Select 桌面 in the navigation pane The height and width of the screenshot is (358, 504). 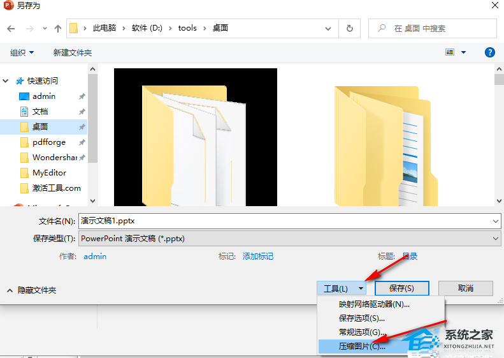tap(40, 127)
